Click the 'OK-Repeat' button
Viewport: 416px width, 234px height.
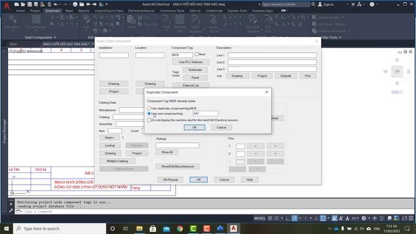(x=170, y=179)
